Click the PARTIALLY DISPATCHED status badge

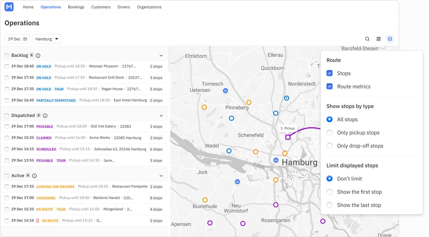pyautogui.click(x=56, y=101)
